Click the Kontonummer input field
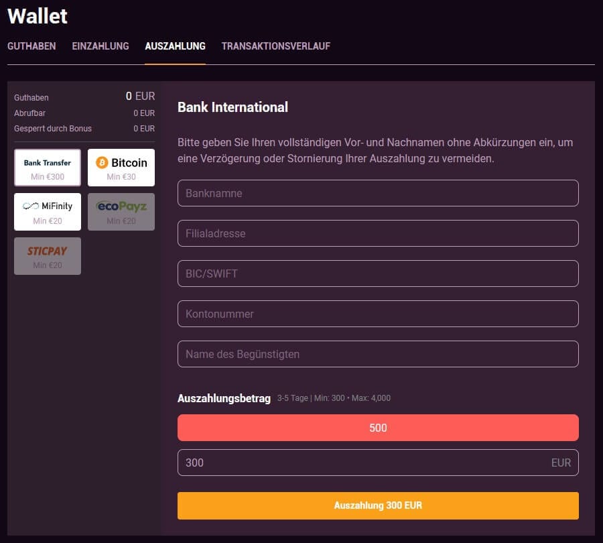Screen dimensions: 603x543 377,314
